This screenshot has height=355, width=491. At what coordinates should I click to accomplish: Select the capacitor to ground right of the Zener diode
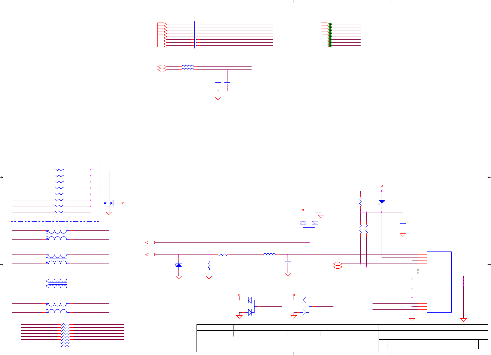[403, 223]
